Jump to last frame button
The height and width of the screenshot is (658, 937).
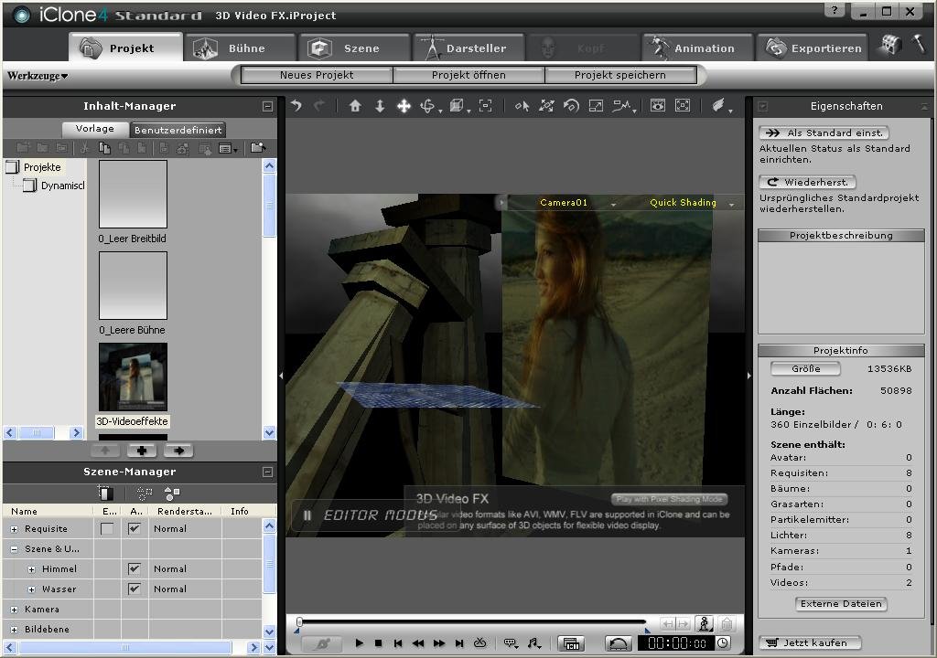(x=459, y=643)
